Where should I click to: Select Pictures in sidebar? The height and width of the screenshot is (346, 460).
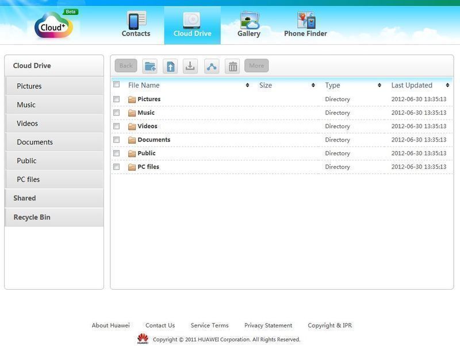pyautogui.click(x=54, y=86)
